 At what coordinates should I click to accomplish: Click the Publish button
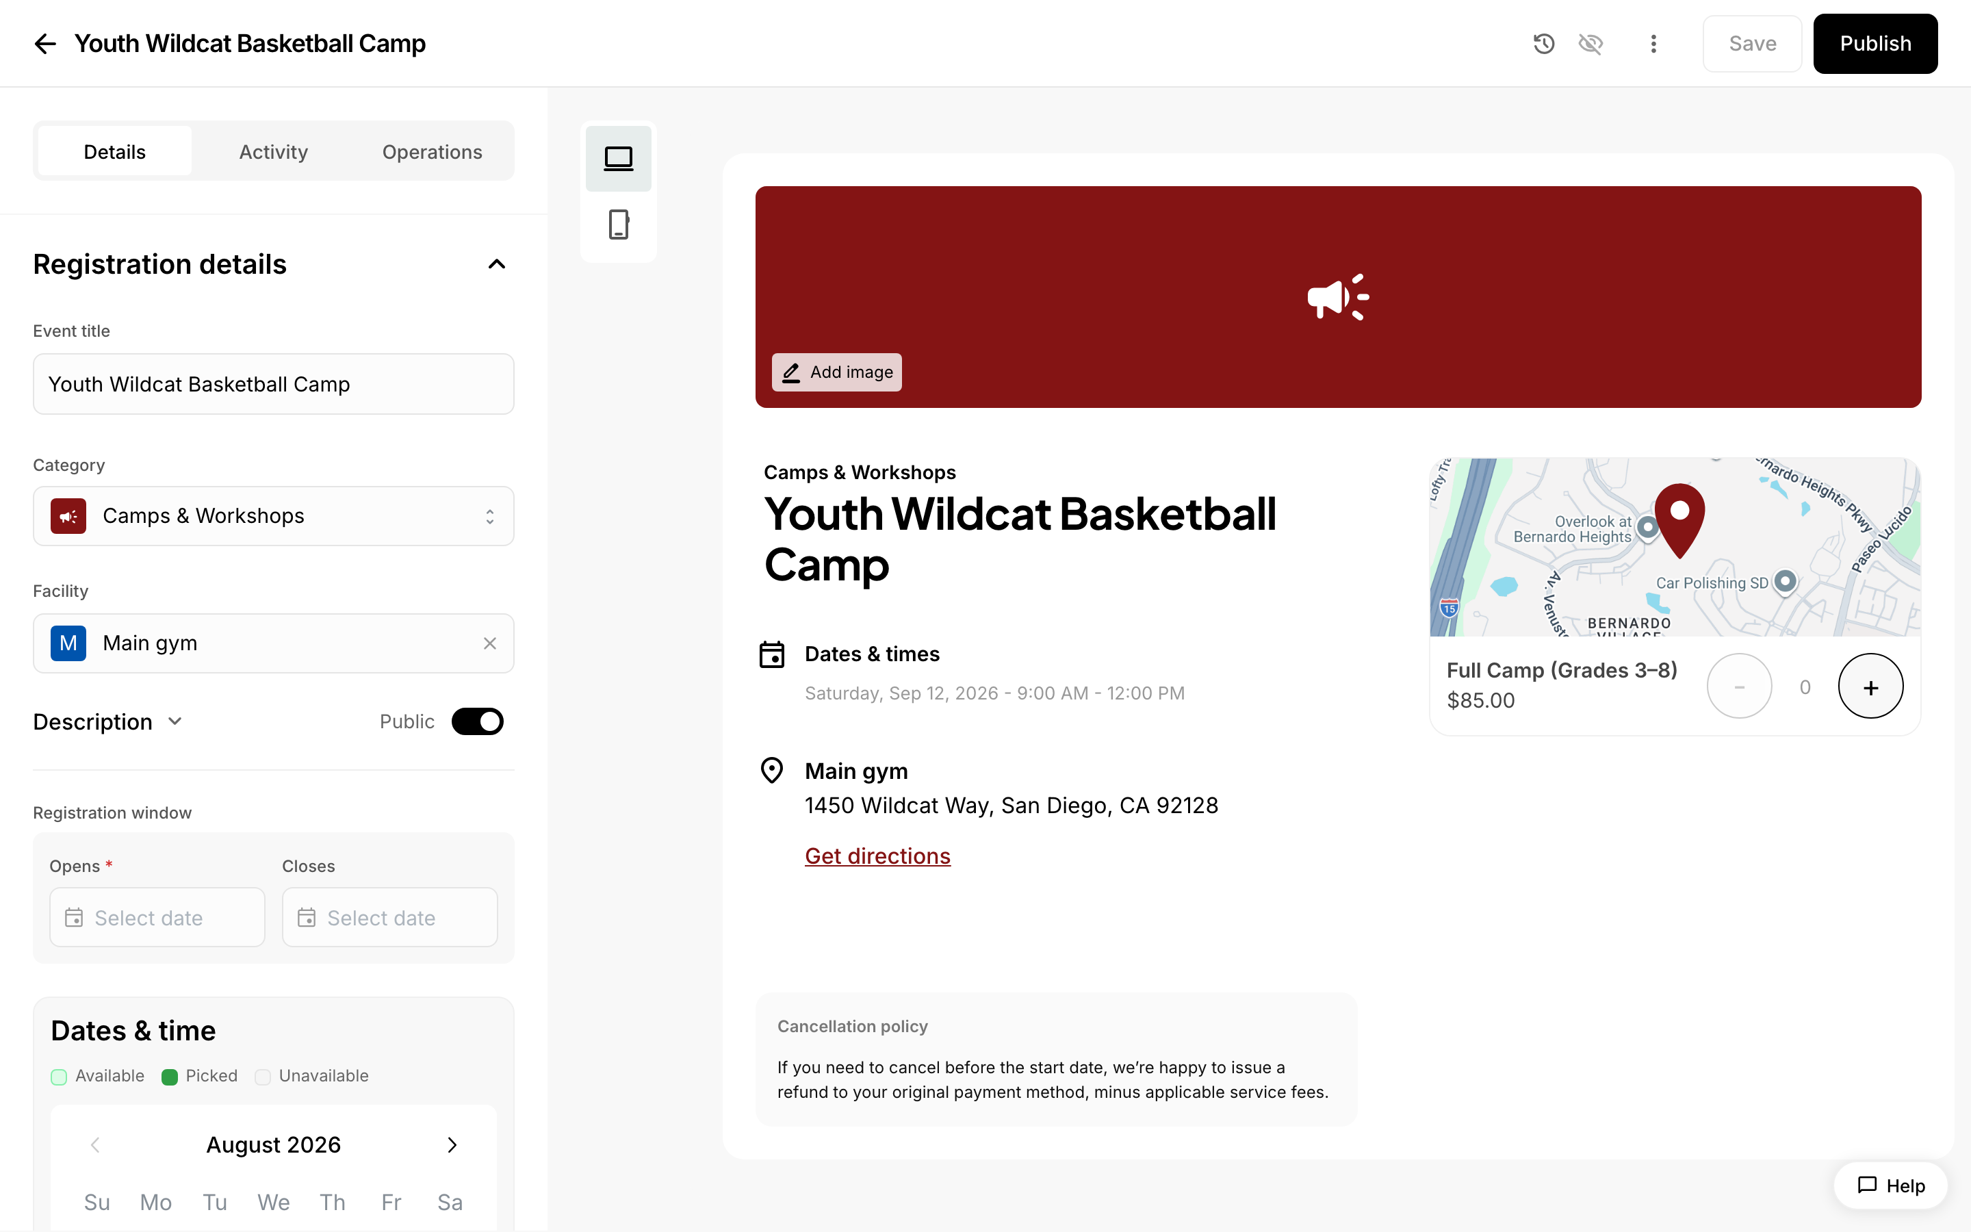(x=1875, y=44)
